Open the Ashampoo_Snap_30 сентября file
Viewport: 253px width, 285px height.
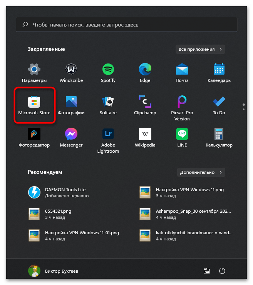185,214
